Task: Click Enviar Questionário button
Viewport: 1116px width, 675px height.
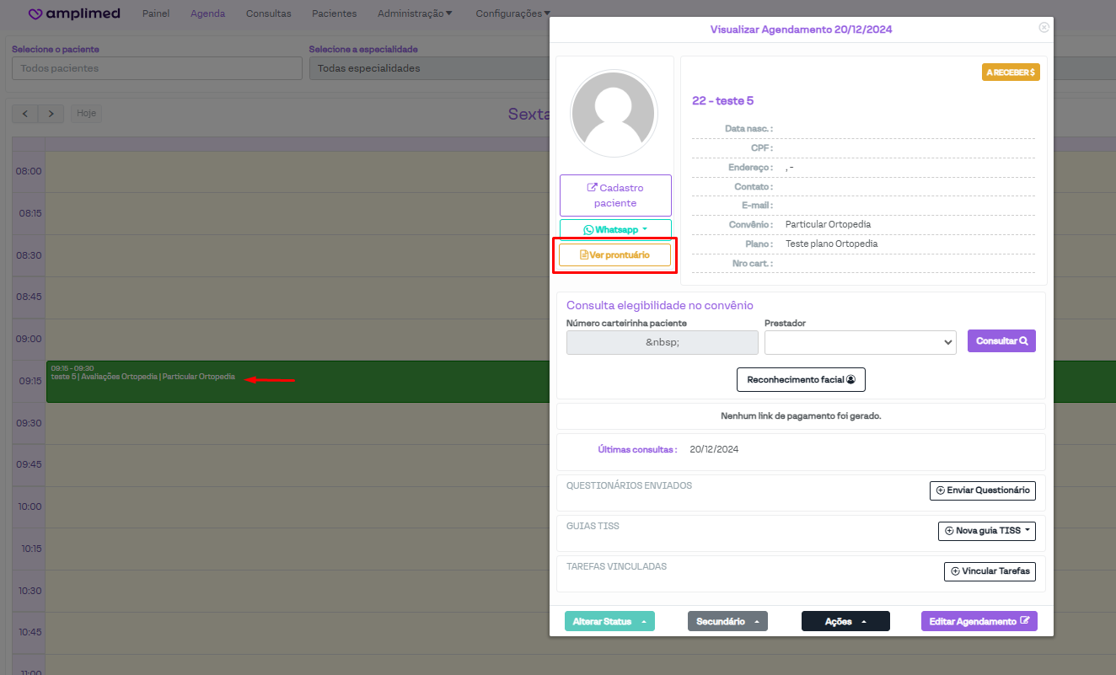Action: (982, 490)
